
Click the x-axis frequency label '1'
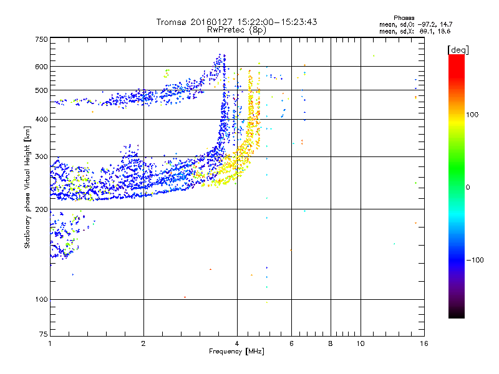[x=50, y=343]
